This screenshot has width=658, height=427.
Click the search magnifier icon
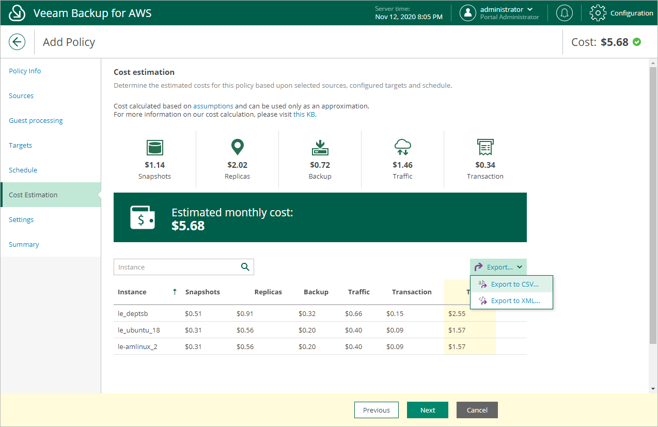coord(245,267)
